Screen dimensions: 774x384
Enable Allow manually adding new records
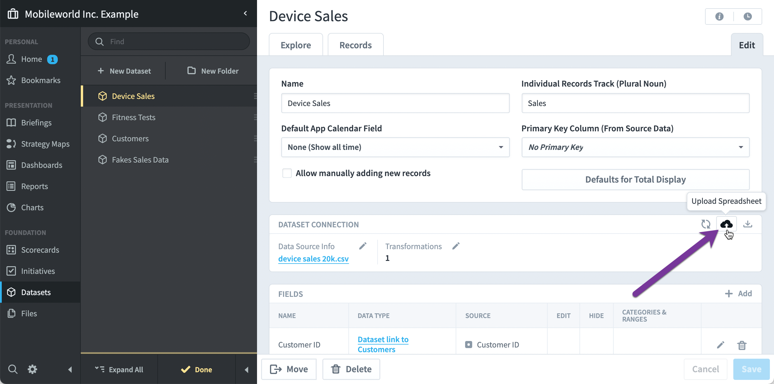(287, 173)
